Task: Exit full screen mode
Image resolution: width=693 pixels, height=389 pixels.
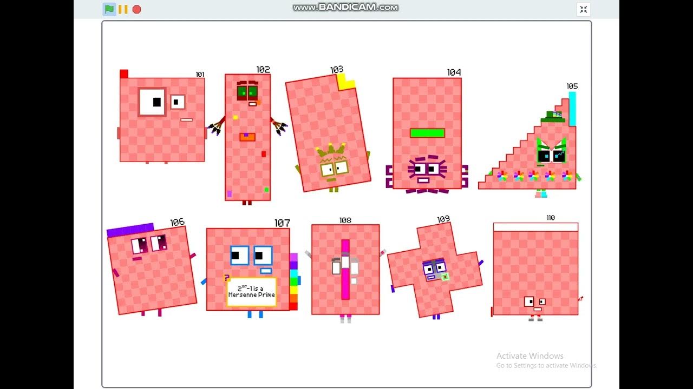Action: coord(583,9)
